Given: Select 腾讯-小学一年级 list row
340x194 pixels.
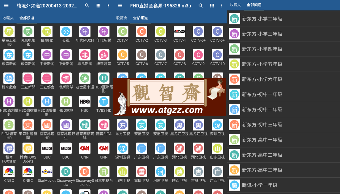Looking at the screenshot, I should click(x=283, y=185).
